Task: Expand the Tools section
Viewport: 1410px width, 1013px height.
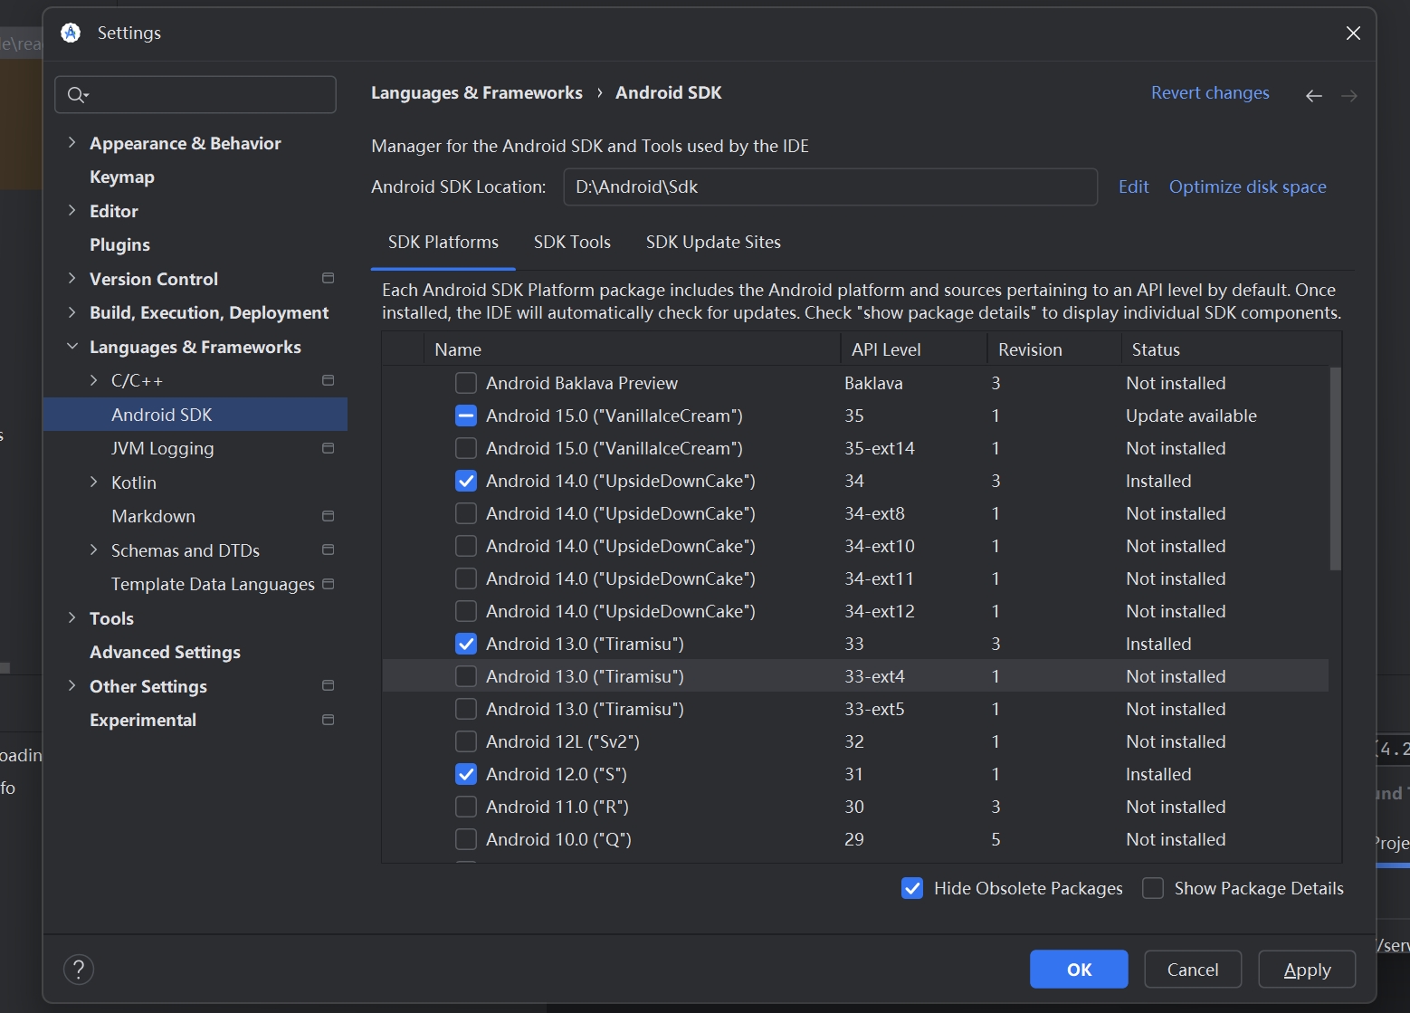Action: [x=72, y=617]
